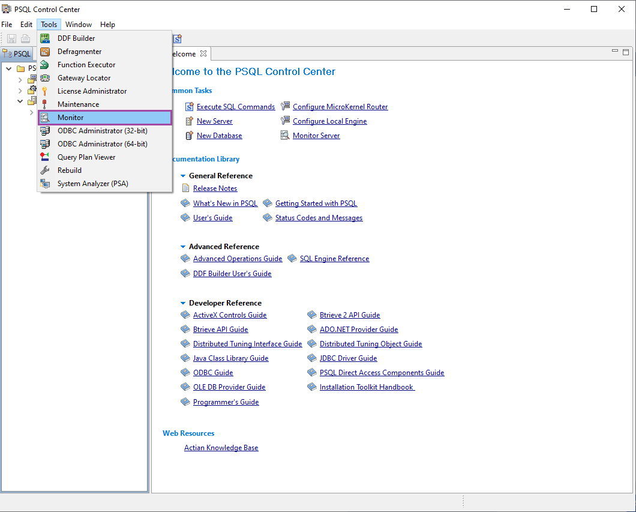Click the Print toolbar icon
636x512 pixels.
click(x=26, y=38)
